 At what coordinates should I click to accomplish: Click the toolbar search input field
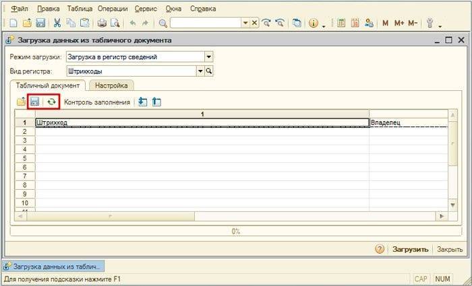coord(206,23)
